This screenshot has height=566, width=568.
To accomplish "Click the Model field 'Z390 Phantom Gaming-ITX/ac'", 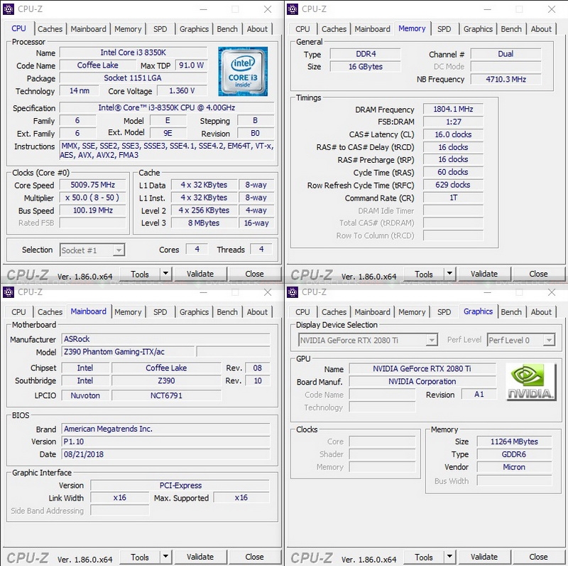I will click(x=128, y=352).
